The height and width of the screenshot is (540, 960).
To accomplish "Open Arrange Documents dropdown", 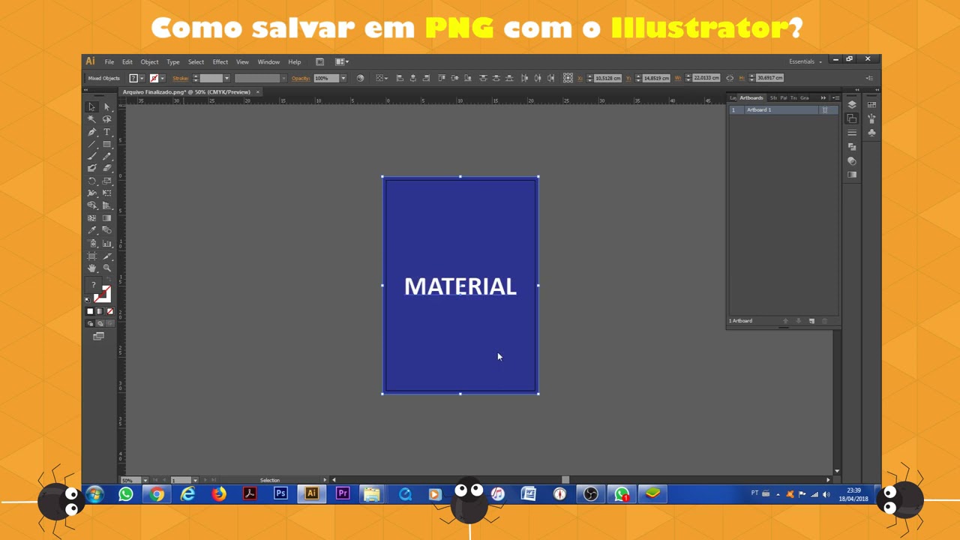I will (x=342, y=61).
